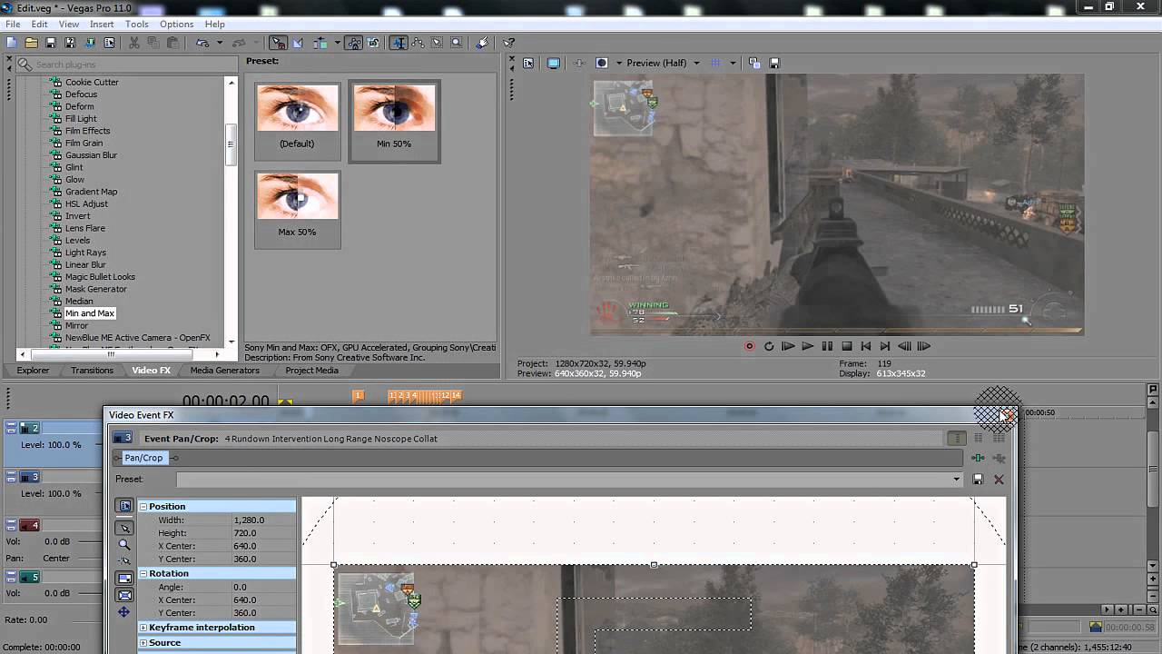Open Project Video Properties in preview toolbar
This screenshot has height=654, width=1162.
pyautogui.click(x=528, y=63)
